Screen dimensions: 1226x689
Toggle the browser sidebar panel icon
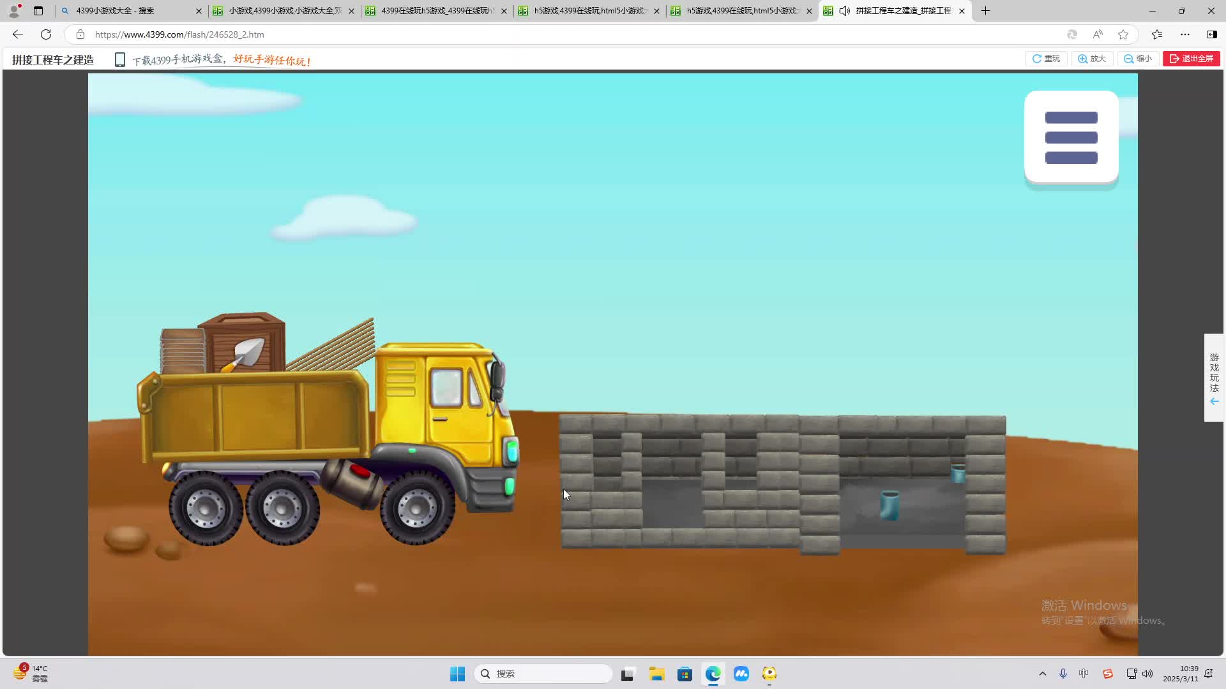point(1211,34)
